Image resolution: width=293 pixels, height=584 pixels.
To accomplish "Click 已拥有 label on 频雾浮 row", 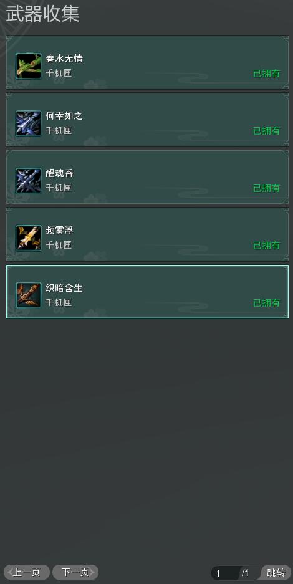I will click(267, 246).
